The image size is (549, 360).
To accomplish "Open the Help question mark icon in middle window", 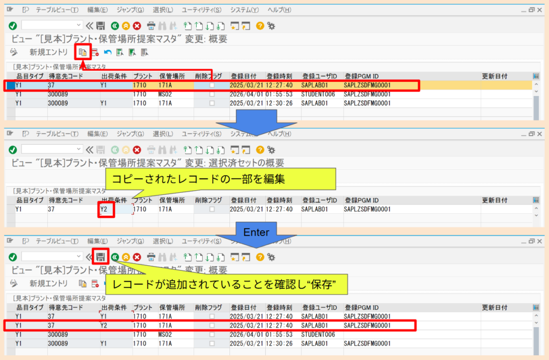I will (x=260, y=150).
